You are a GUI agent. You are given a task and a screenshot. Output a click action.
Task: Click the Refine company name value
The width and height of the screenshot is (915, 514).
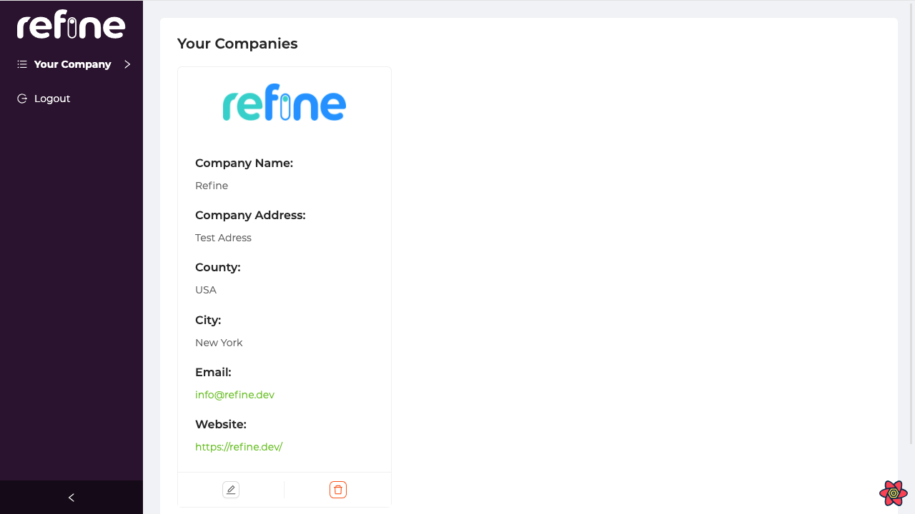click(x=212, y=186)
